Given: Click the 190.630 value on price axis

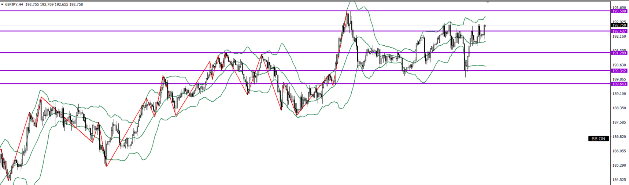Looking at the screenshot, I should point(619,65).
